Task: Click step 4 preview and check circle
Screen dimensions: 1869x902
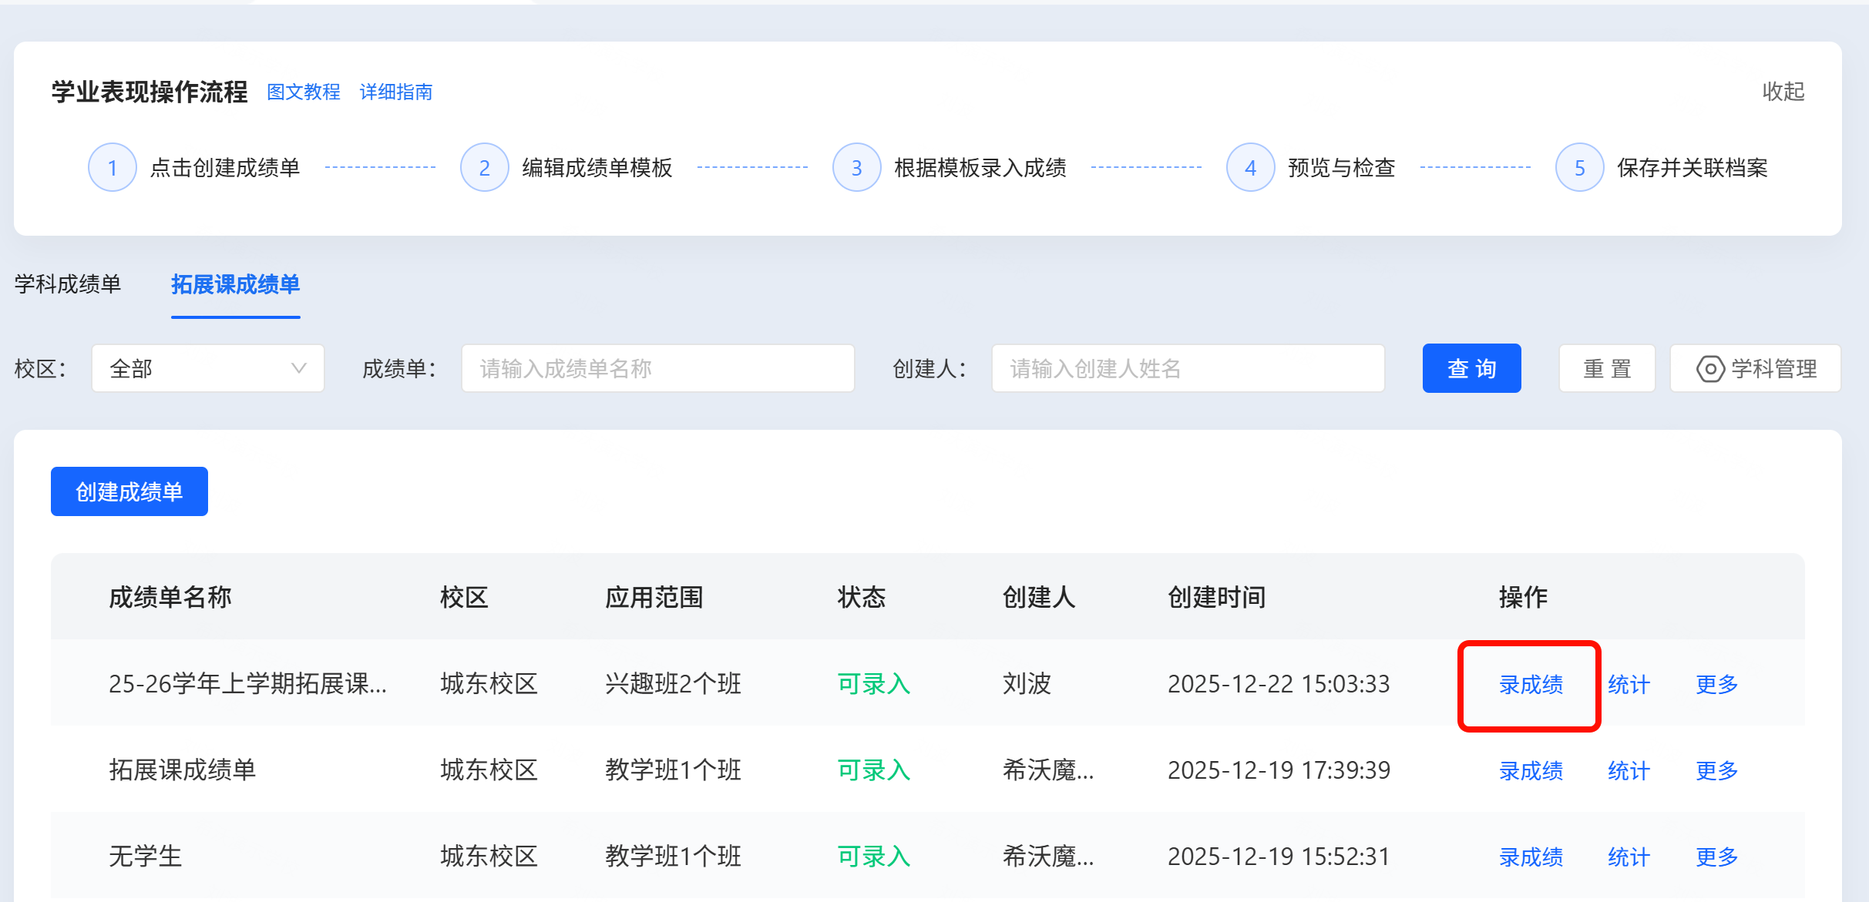Action: tap(1250, 167)
